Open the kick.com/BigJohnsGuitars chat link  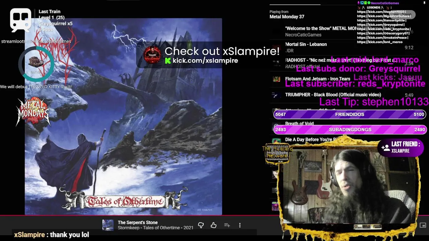(x=384, y=16)
